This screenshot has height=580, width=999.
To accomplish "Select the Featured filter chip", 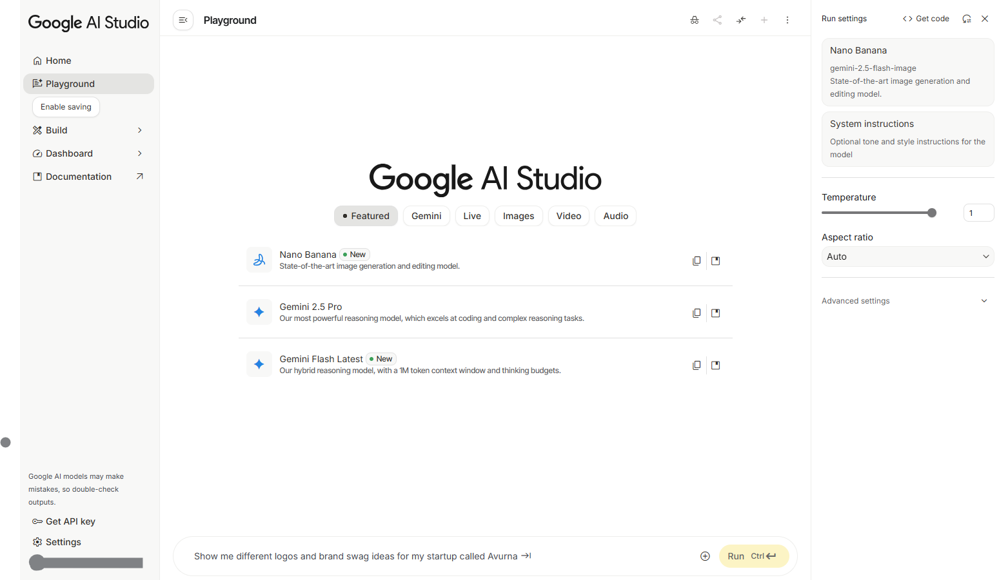I will [x=366, y=216].
